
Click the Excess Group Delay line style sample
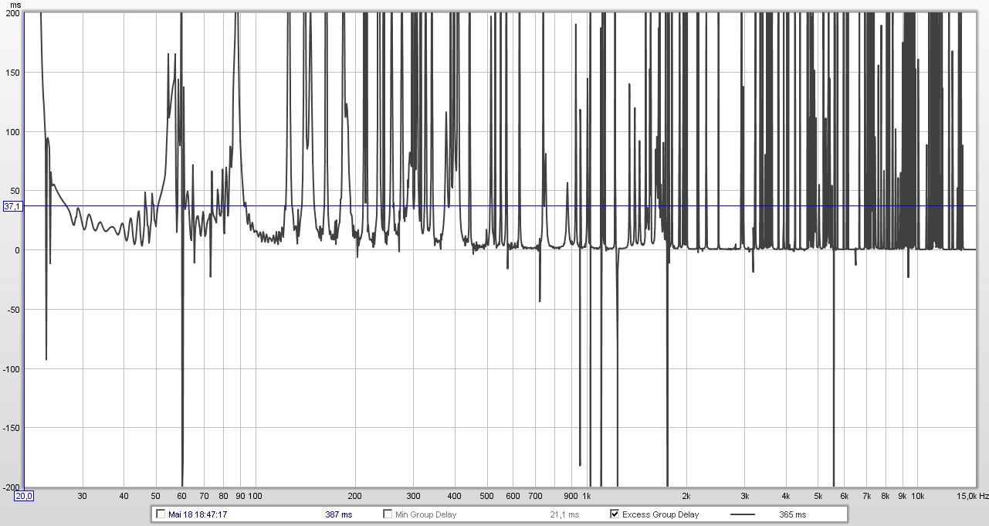(742, 514)
